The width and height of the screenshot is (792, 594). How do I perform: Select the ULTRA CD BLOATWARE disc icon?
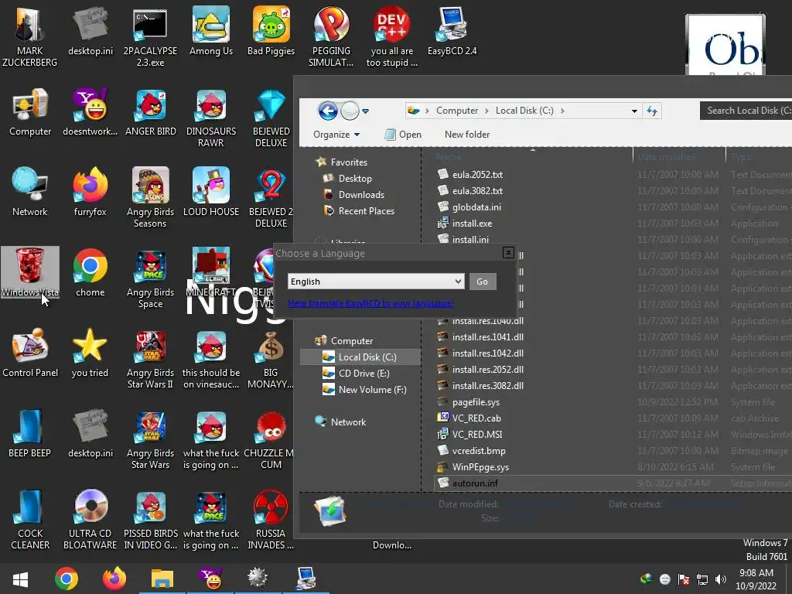point(90,519)
